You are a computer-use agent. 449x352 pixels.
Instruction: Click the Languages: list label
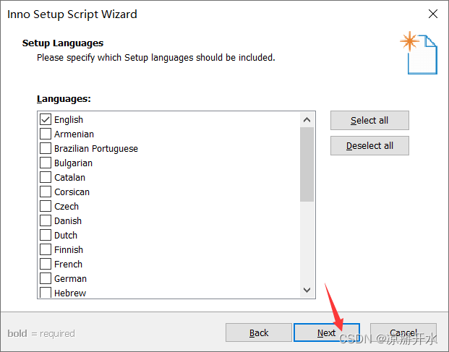coord(64,99)
